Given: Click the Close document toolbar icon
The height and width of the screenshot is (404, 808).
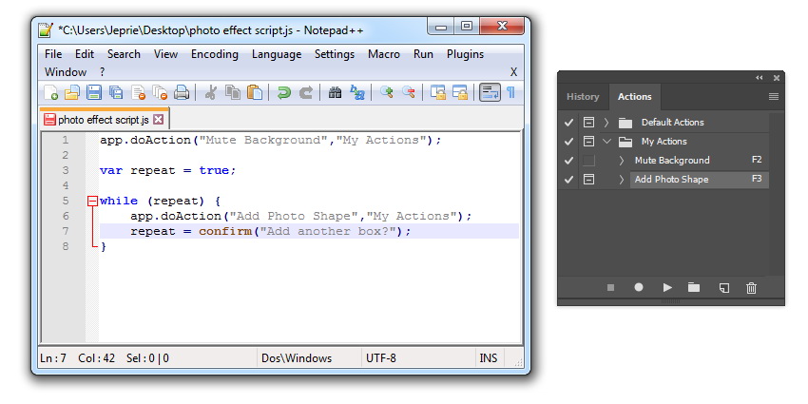Looking at the screenshot, I should (x=138, y=93).
